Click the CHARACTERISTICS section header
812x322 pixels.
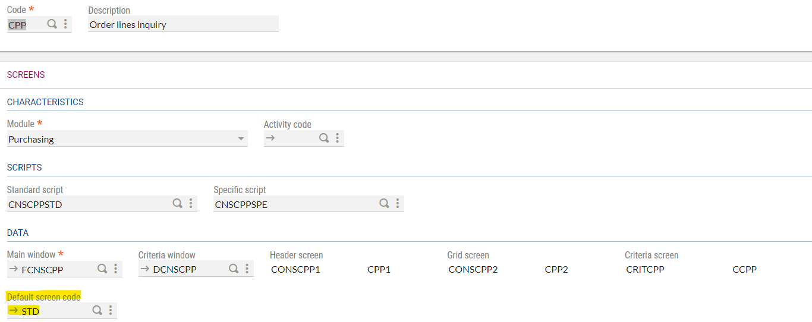[x=45, y=102]
